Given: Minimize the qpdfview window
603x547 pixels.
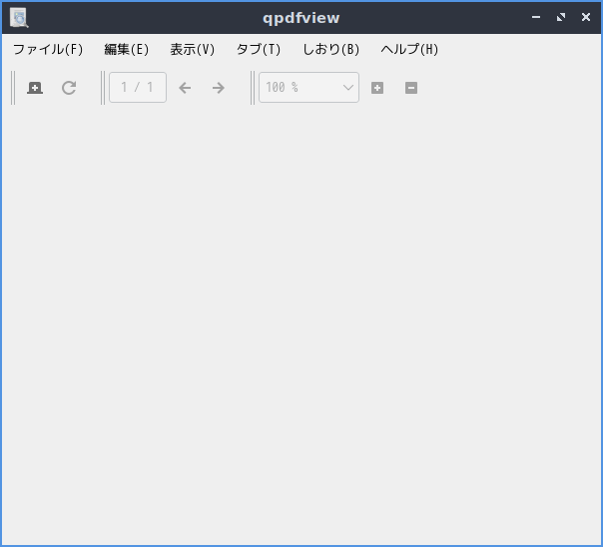Looking at the screenshot, I should tap(536, 17).
